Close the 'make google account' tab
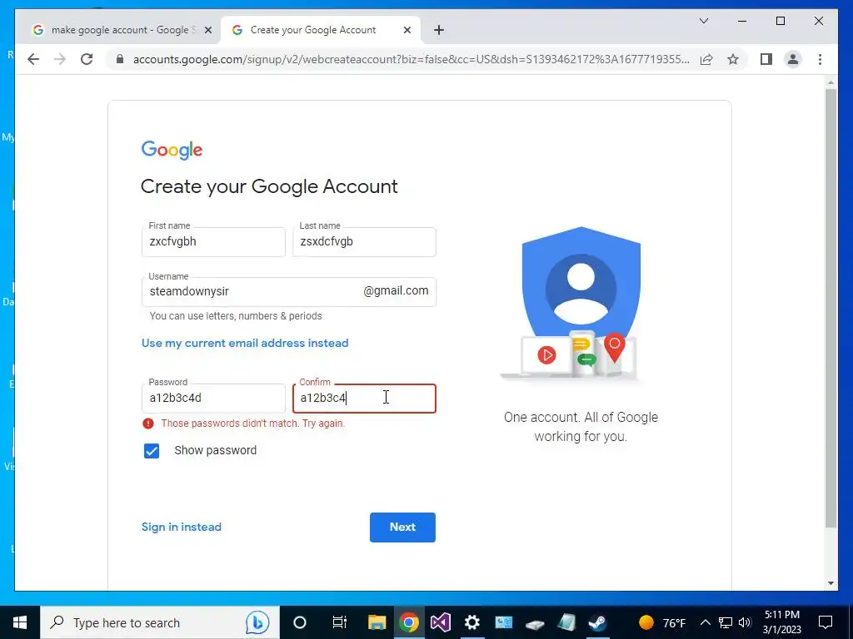 pos(207,31)
